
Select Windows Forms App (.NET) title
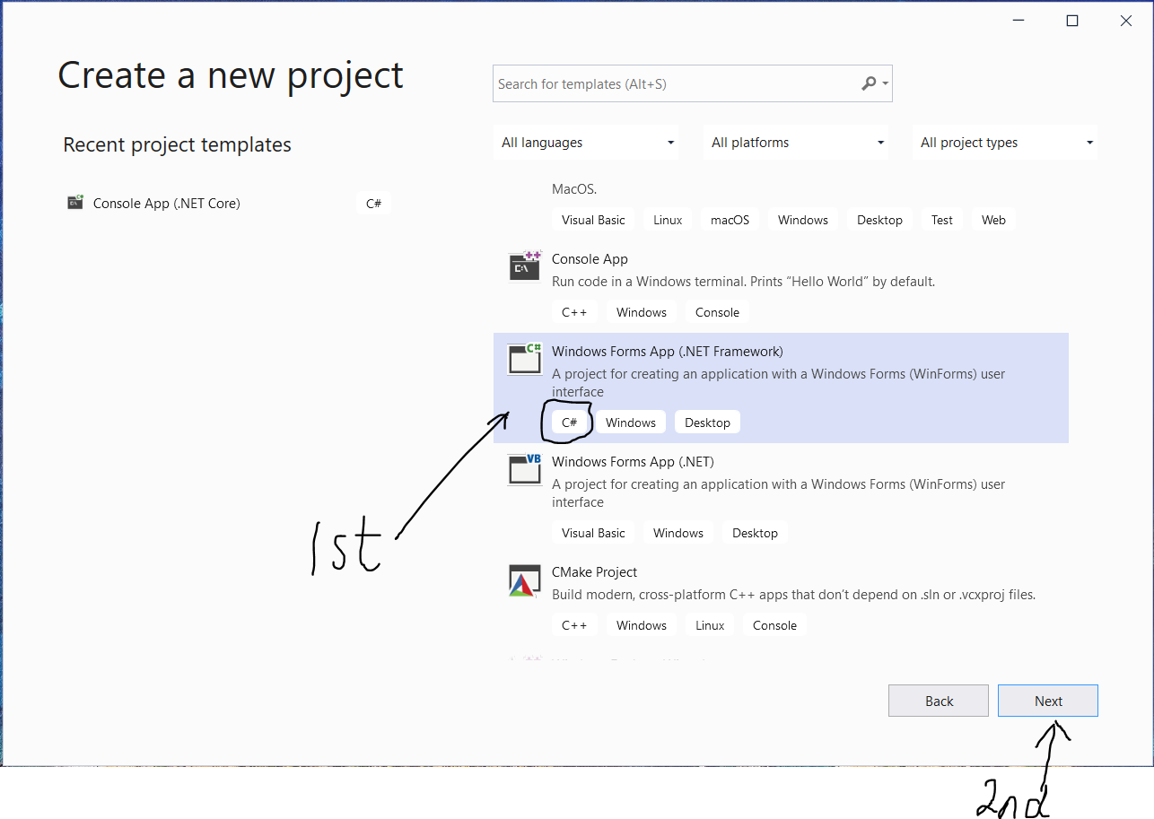[633, 462]
